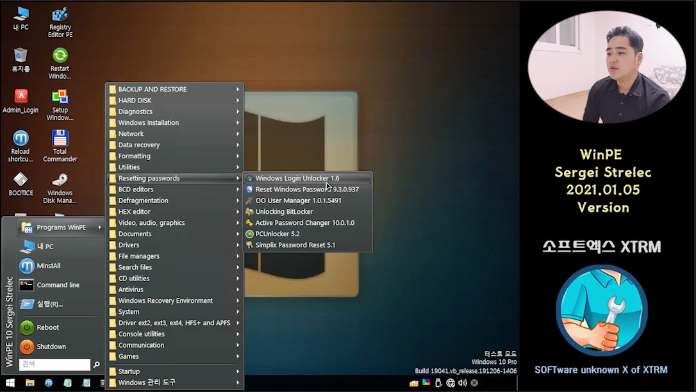Screen dimensions: 696x392
Task: Launch PCUnlocker 5.2
Action: pyautogui.click(x=307, y=234)
